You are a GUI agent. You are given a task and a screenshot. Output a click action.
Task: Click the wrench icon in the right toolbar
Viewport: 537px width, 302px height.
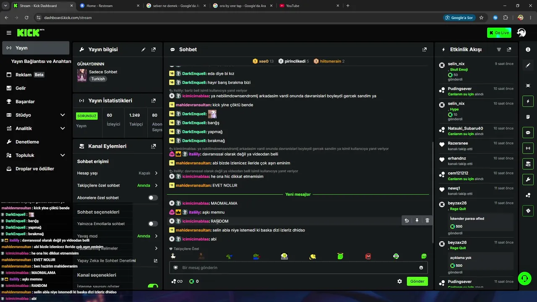point(528,180)
